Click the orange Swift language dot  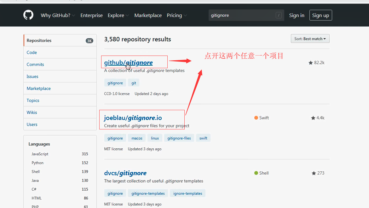point(256,118)
